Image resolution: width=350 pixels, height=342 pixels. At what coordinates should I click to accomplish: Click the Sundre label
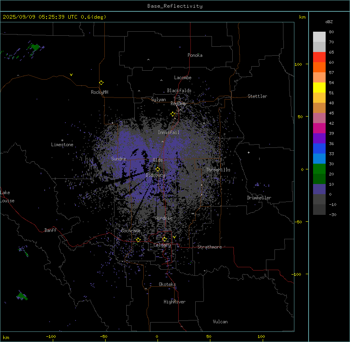(x=119, y=159)
